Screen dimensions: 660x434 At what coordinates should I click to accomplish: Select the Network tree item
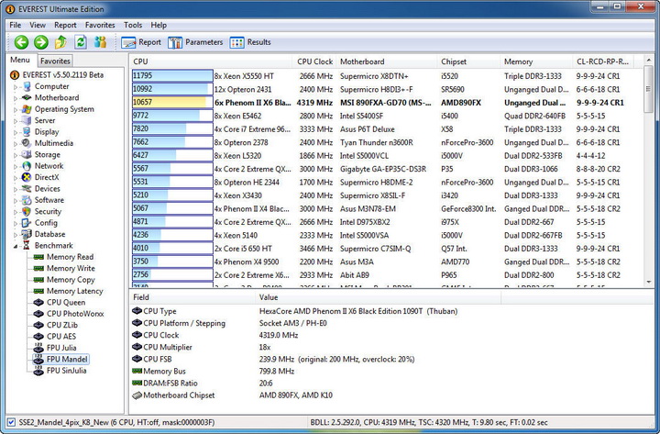click(49, 166)
